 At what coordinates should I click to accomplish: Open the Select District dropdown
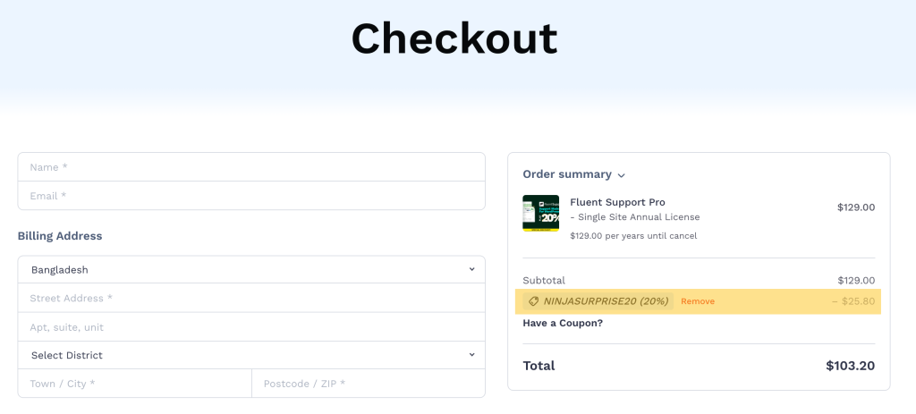251,355
